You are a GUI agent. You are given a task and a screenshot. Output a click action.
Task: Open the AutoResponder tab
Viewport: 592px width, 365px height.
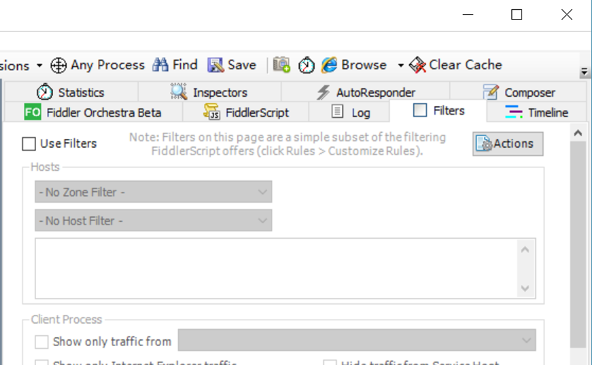pos(365,92)
